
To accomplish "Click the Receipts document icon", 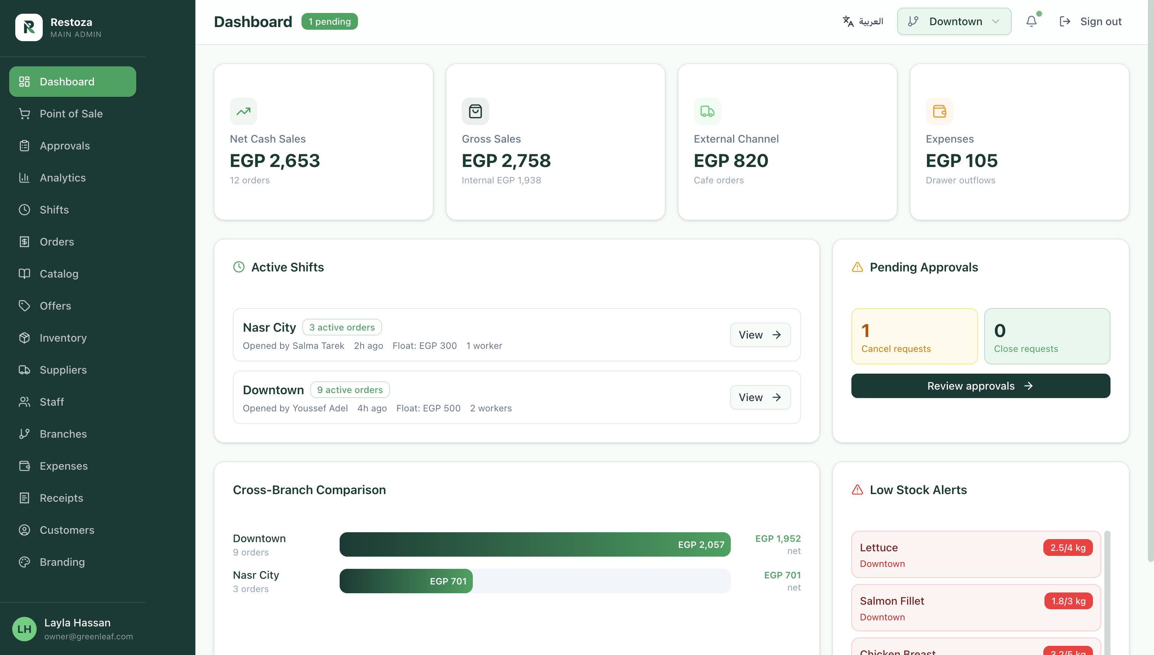I will pyautogui.click(x=24, y=498).
